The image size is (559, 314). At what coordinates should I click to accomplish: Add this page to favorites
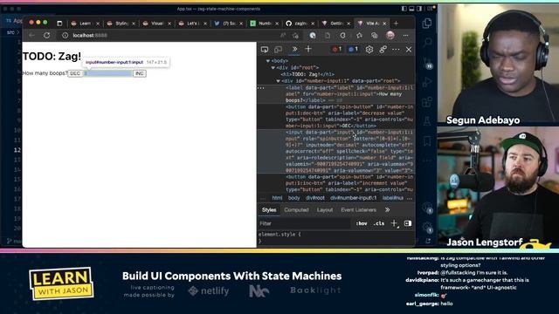pyautogui.click(x=295, y=35)
